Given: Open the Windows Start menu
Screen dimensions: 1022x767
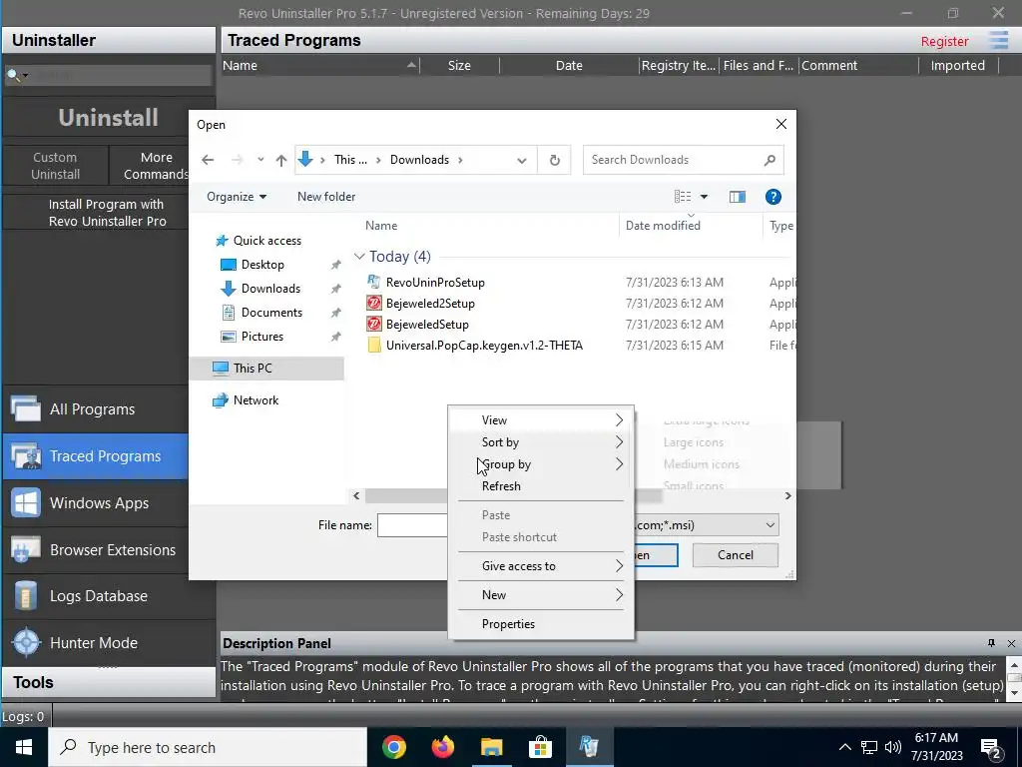Looking at the screenshot, I should 24,747.
